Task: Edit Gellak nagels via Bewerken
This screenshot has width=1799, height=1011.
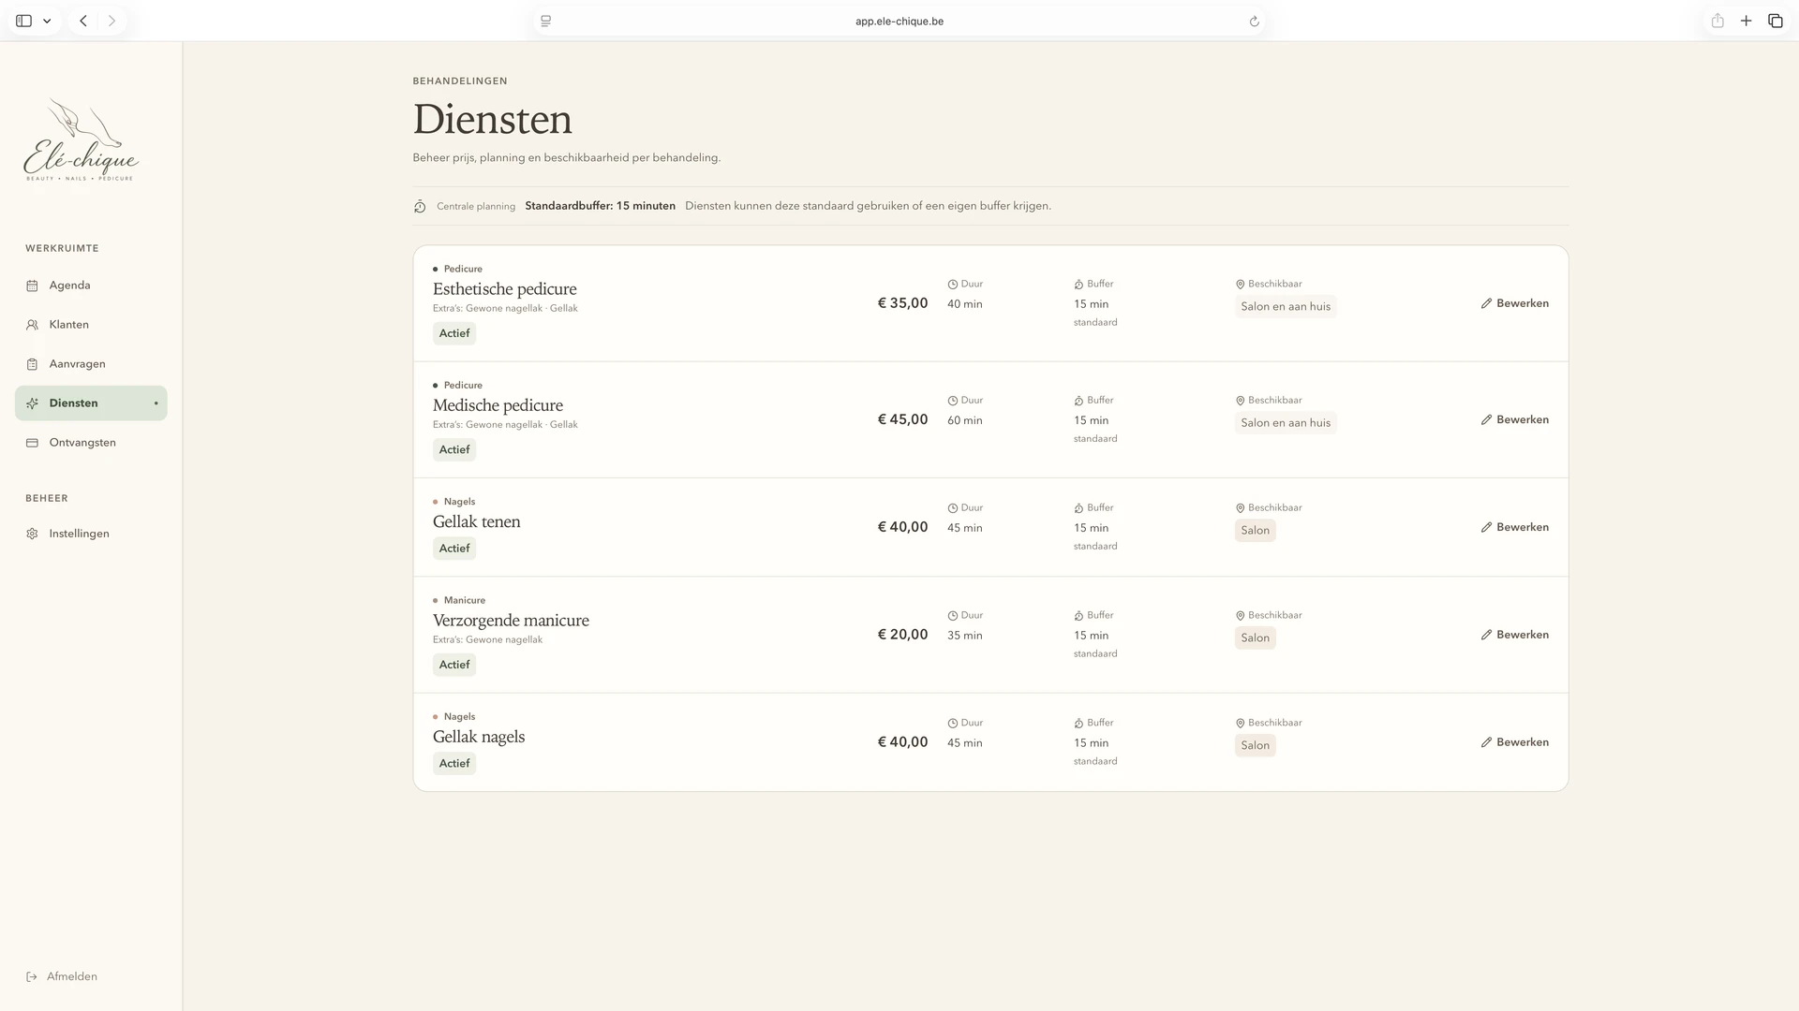Action: [x=1514, y=742]
